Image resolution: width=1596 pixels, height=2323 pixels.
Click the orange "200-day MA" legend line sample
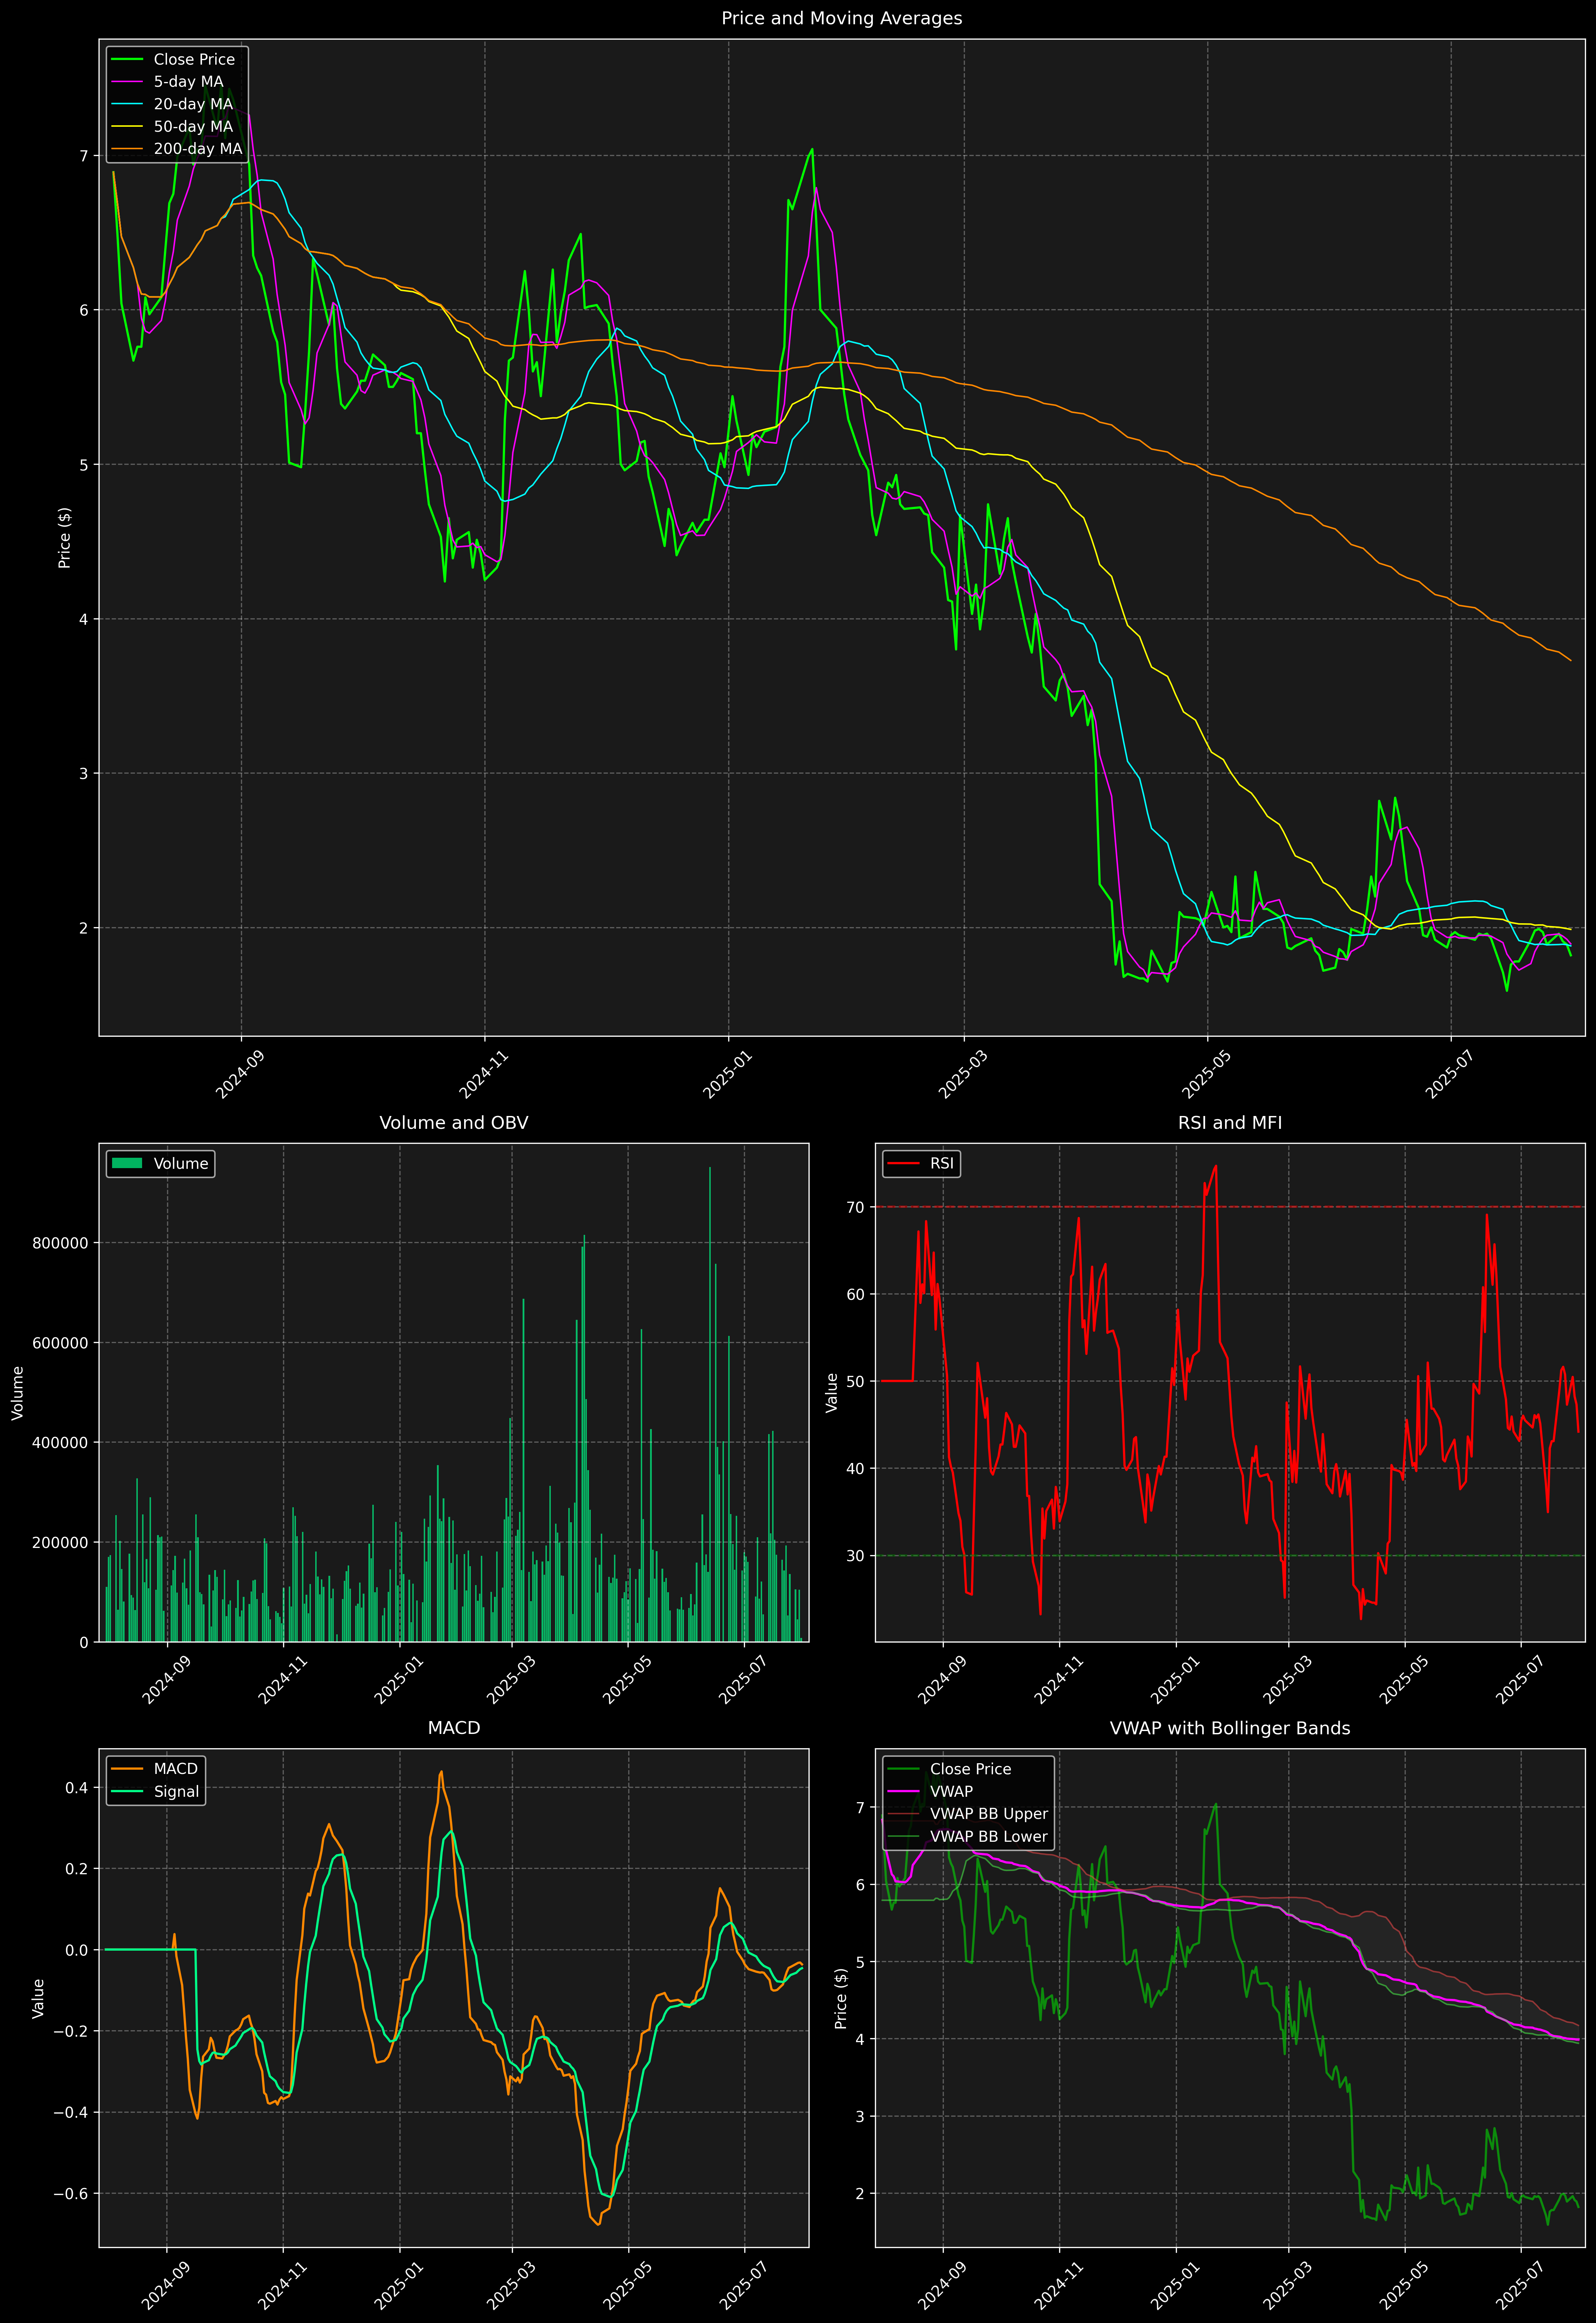127,149
